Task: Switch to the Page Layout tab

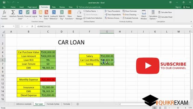Action: [32, 7]
